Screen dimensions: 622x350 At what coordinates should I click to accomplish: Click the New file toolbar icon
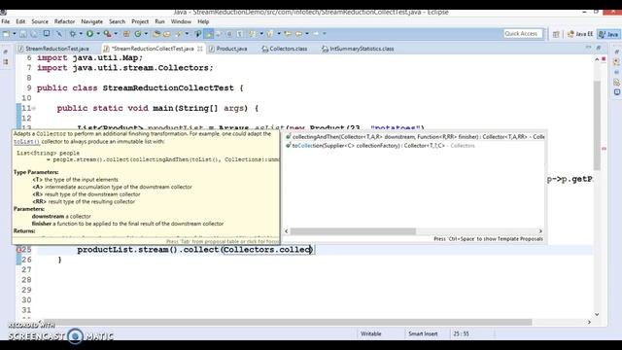click(x=7, y=34)
